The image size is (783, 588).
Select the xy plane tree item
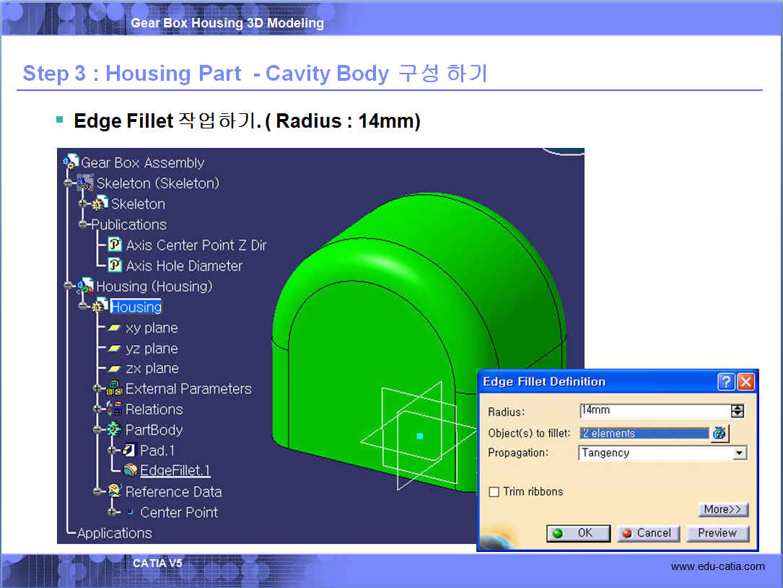pyautogui.click(x=151, y=328)
